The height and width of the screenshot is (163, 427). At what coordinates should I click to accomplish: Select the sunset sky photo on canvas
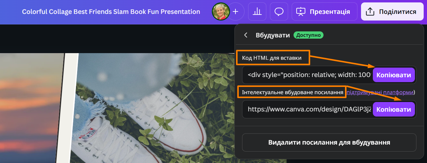tap(30, 106)
